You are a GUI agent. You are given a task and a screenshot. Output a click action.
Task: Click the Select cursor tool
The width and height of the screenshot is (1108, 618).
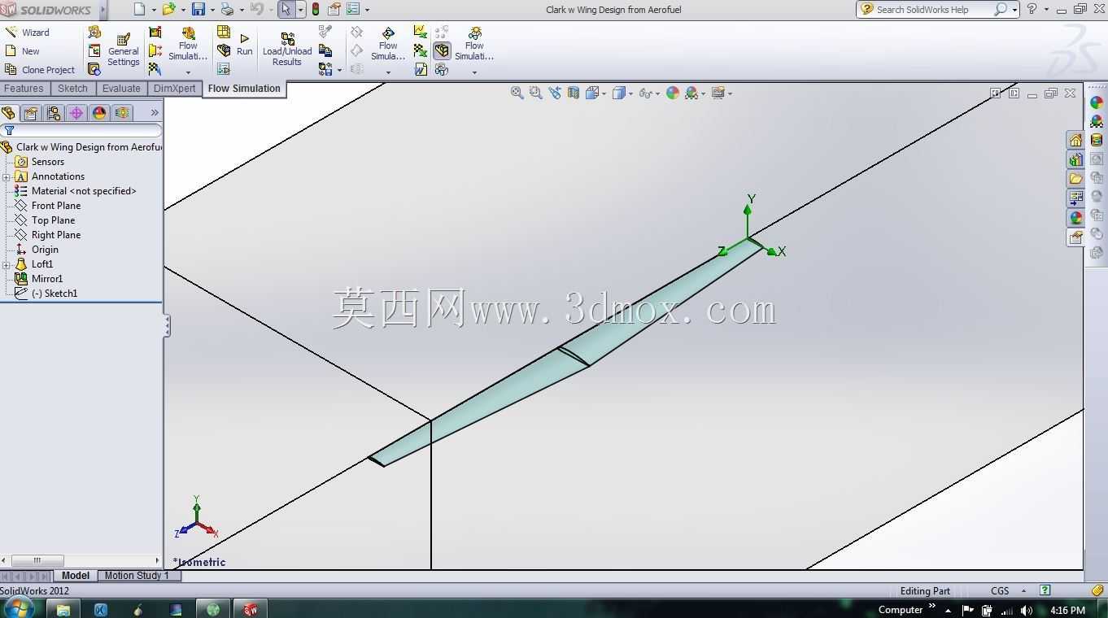(x=286, y=10)
